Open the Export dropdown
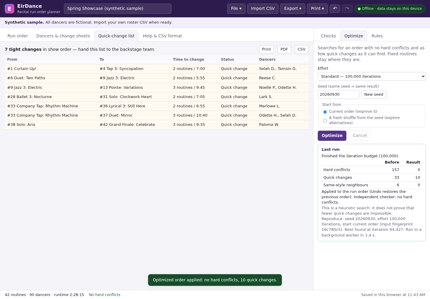 coord(293,9)
